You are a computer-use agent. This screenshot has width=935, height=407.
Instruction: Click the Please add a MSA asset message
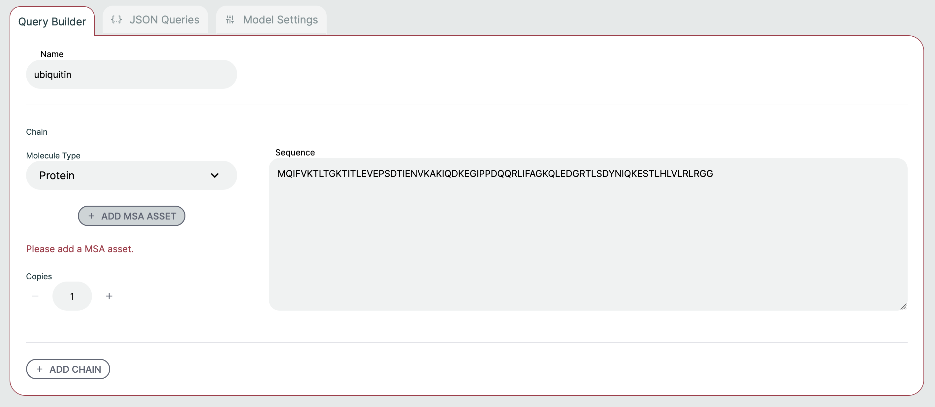click(80, 249)
